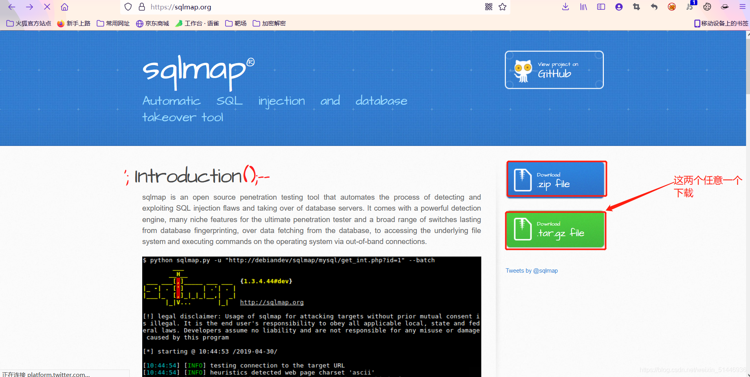Open the Firefox application menu
The height and width of the screenshot is (377, 750).
743,7
